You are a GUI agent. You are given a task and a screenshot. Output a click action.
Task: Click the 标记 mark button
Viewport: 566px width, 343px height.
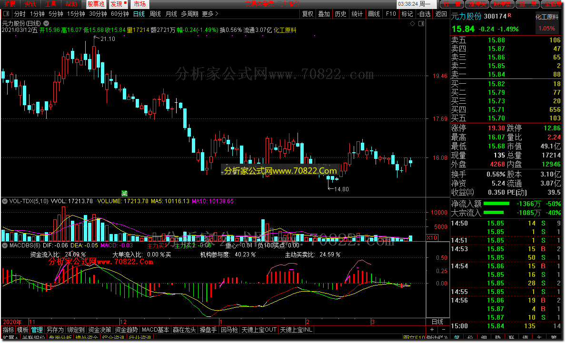tap(407, 14)
